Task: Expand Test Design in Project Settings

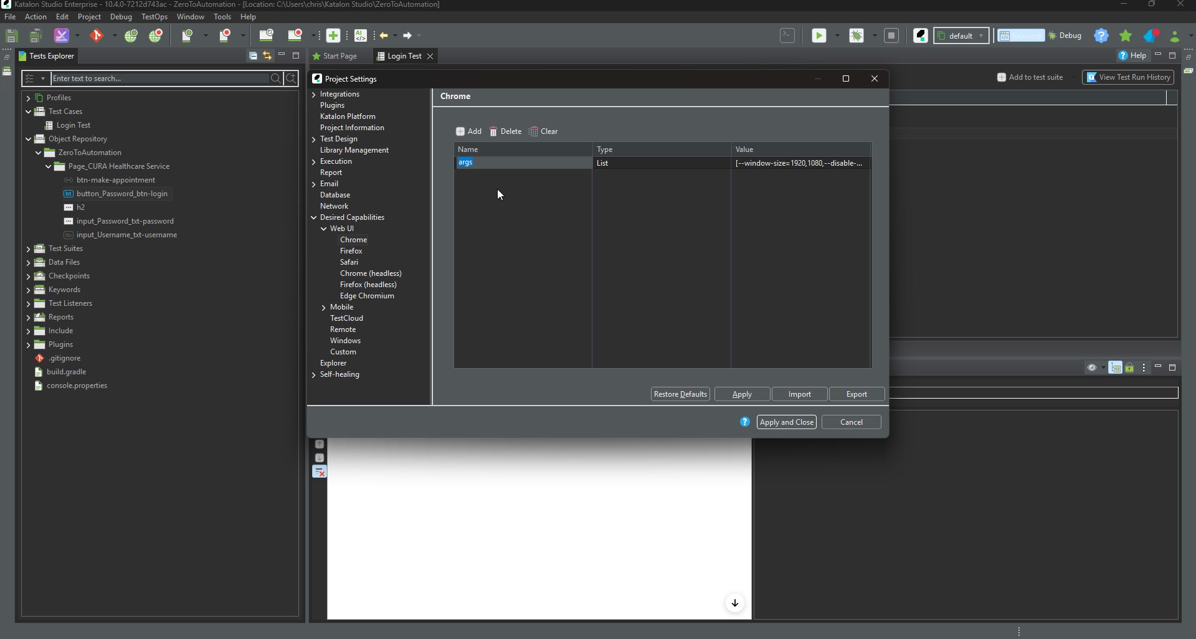Action: tap(314, 140)
